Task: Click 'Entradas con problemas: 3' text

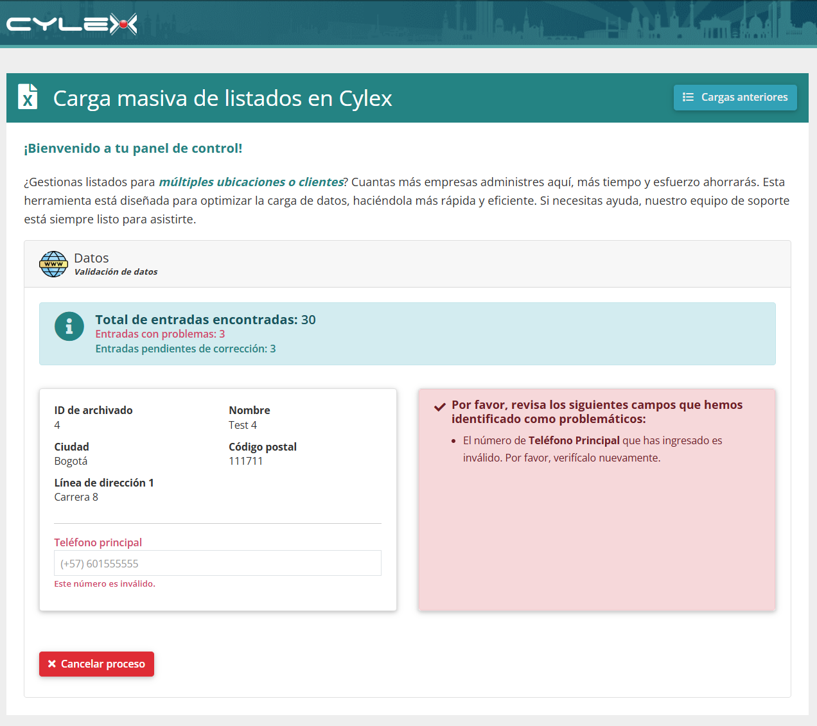Action: coord(160,334)
